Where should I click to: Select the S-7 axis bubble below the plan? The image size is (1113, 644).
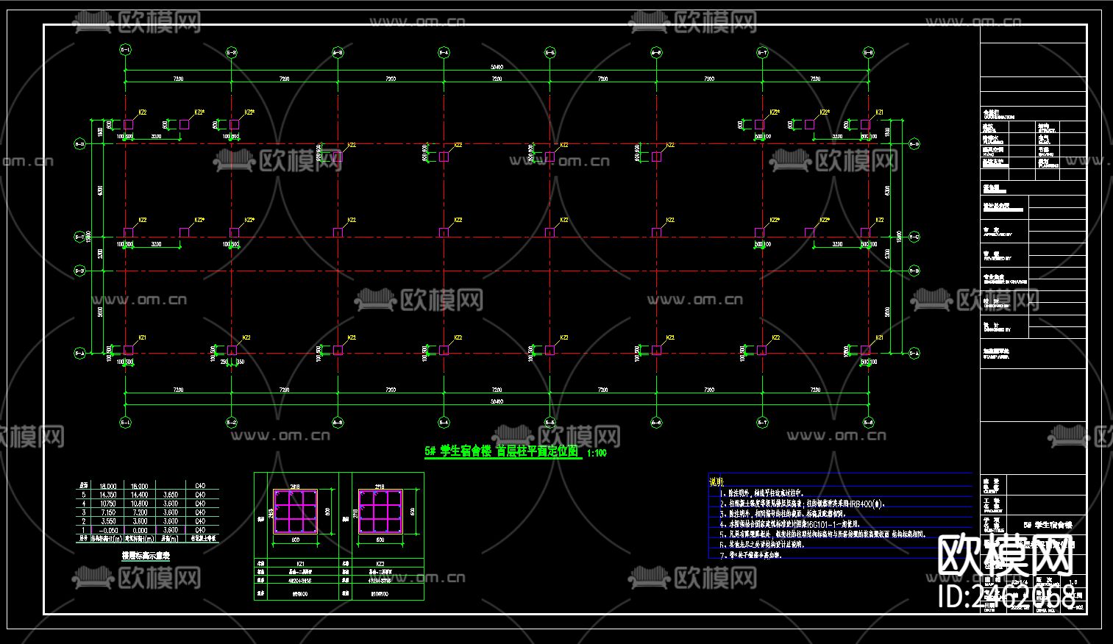click(x=762, y=422)
